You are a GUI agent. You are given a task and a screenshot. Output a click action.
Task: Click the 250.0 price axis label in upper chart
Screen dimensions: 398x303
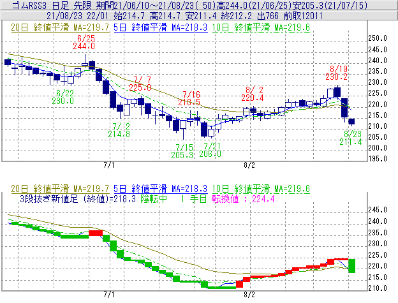pos(378,38)
